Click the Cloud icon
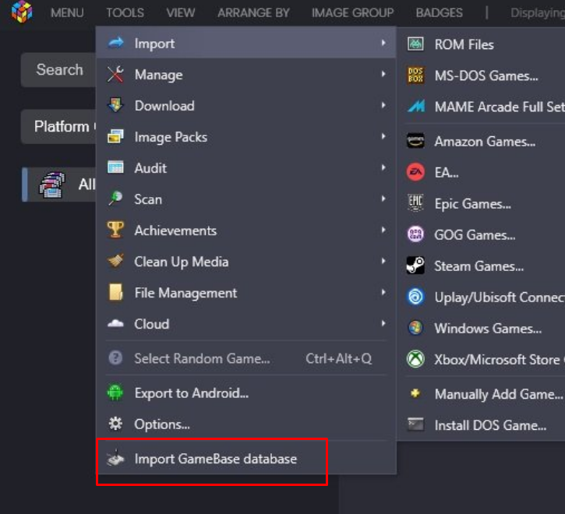The width and height of the screenshot is (565, 514). [x=115, y=323]
